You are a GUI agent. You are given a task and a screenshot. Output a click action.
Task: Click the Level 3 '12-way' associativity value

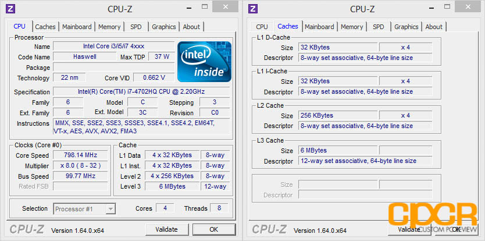[x=215, y=186]
